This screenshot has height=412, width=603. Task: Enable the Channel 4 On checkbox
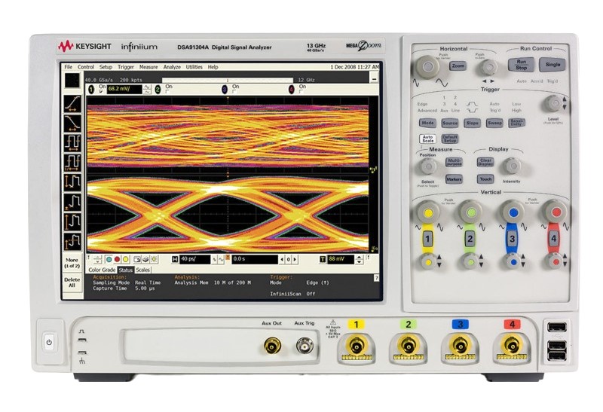[x=300, y=93]
